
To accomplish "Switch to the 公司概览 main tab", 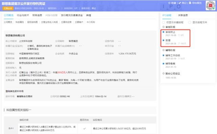I will [x=8, y=15].
